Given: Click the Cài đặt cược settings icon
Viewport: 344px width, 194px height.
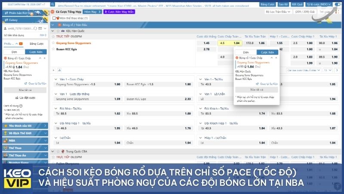Looking at the screenshot, I should coord(16,98).
